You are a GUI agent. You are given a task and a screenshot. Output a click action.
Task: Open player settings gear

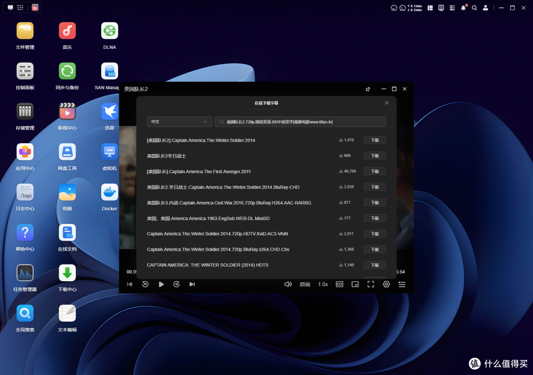pos(386,284)
